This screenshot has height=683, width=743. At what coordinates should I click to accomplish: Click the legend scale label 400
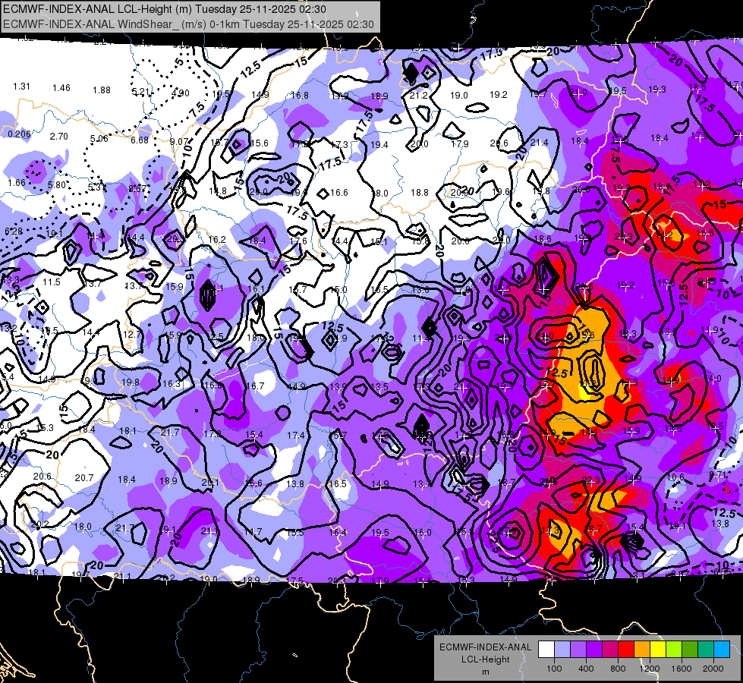[x=586, y=669]
